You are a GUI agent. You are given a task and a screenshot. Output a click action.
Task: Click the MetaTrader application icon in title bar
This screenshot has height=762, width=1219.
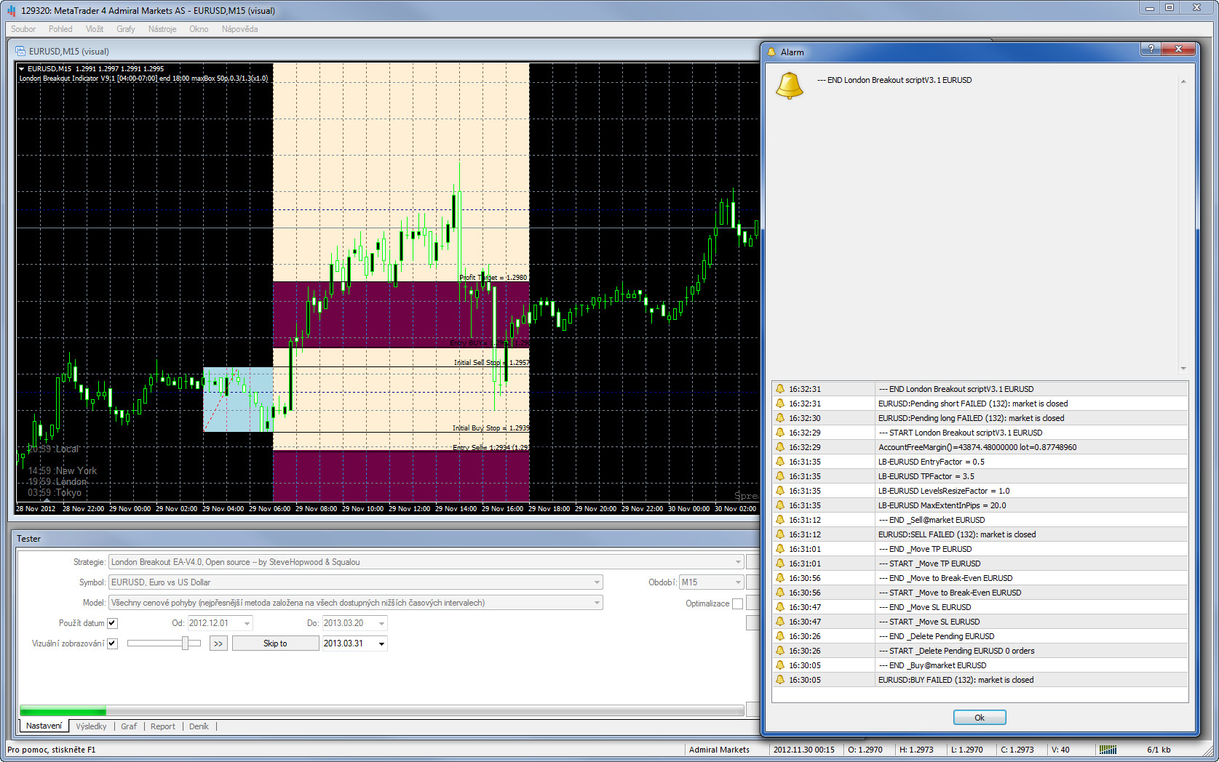click(x=11, y=11)
